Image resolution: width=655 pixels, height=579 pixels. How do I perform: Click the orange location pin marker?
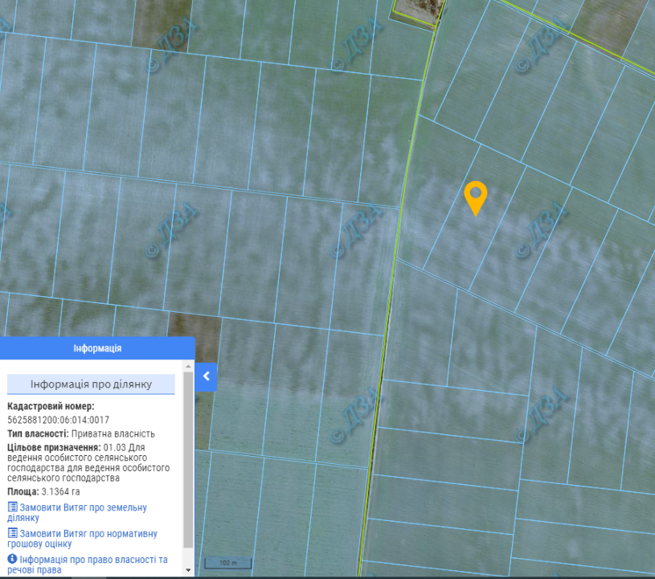(475, 198)
